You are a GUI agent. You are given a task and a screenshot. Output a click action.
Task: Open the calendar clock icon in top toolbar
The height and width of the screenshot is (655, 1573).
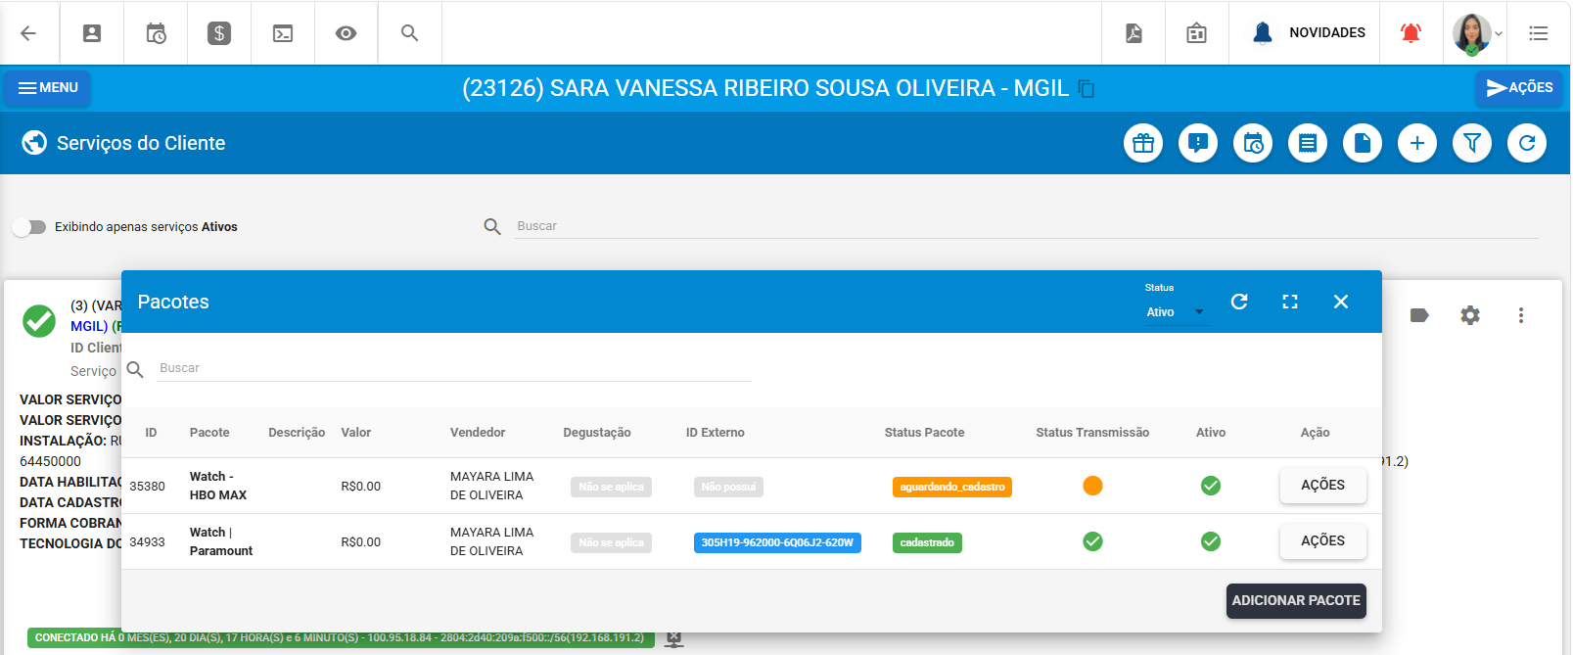coord(156,33)
